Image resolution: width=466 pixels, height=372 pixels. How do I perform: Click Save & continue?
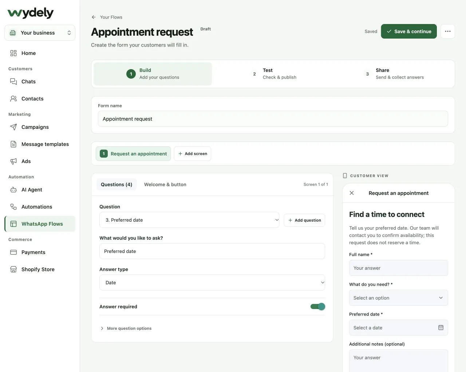409,31
